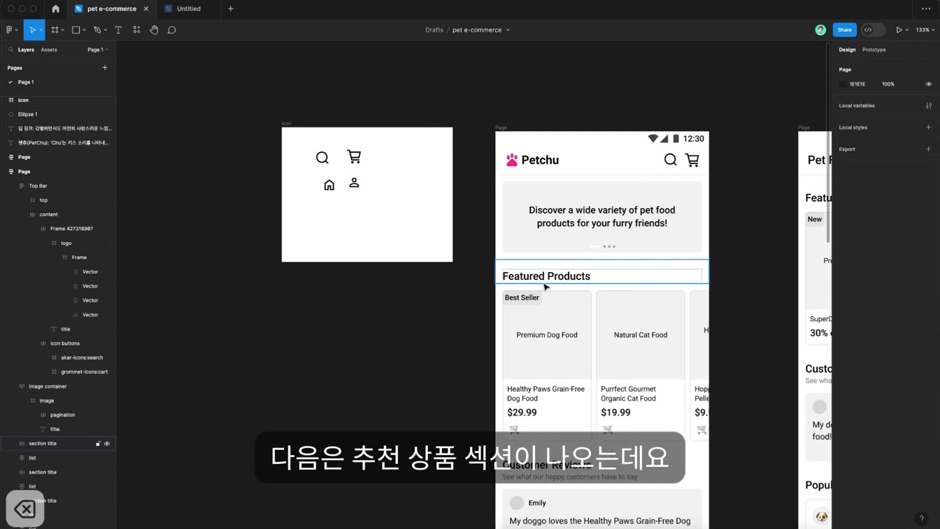The height and width of the screenshot is (529, 940).
Task: Open the three-dot menu in title bar
Action: coord(926,9)
